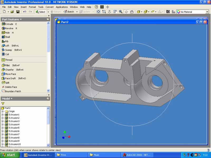Viewport: 211px width, 158px height.
Task: Expand the Extrusion1 tree node
Action: click(x=2, y=115)
